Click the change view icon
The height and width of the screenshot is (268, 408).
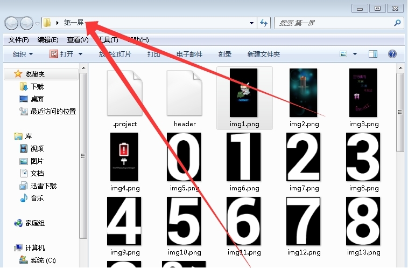coord(343,54)
